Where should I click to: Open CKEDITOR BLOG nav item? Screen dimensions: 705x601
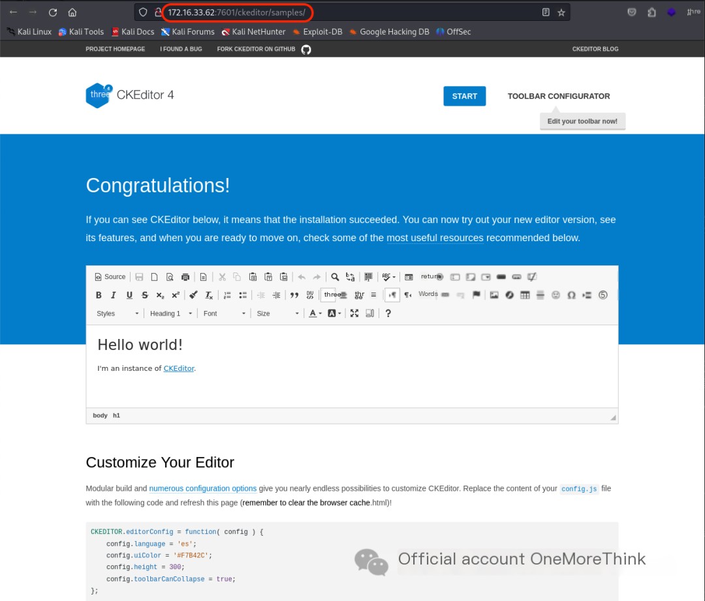pyautogui.click(x=595, y=49)
